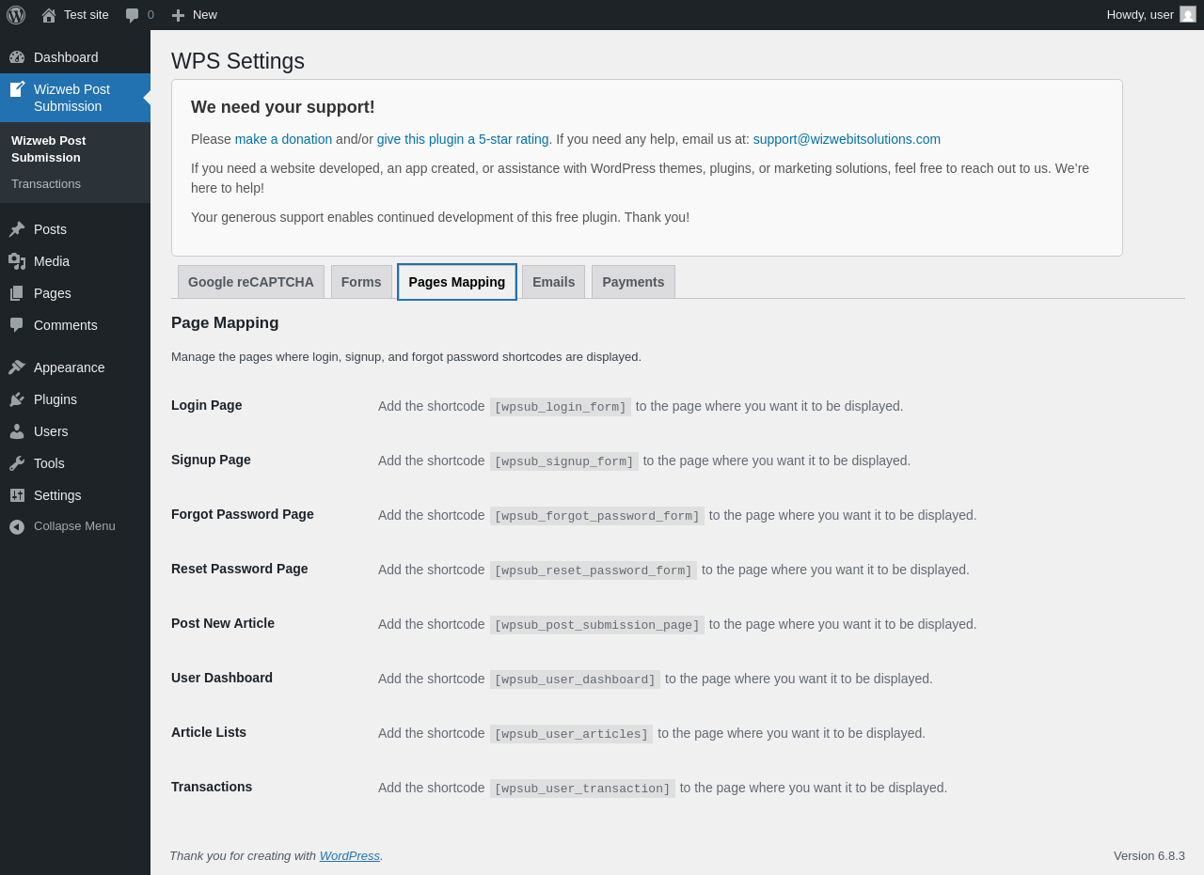Switch to the Emails tab
Image resolution: width=1204 pixels, height=875 pixels.
click(553, 282)
